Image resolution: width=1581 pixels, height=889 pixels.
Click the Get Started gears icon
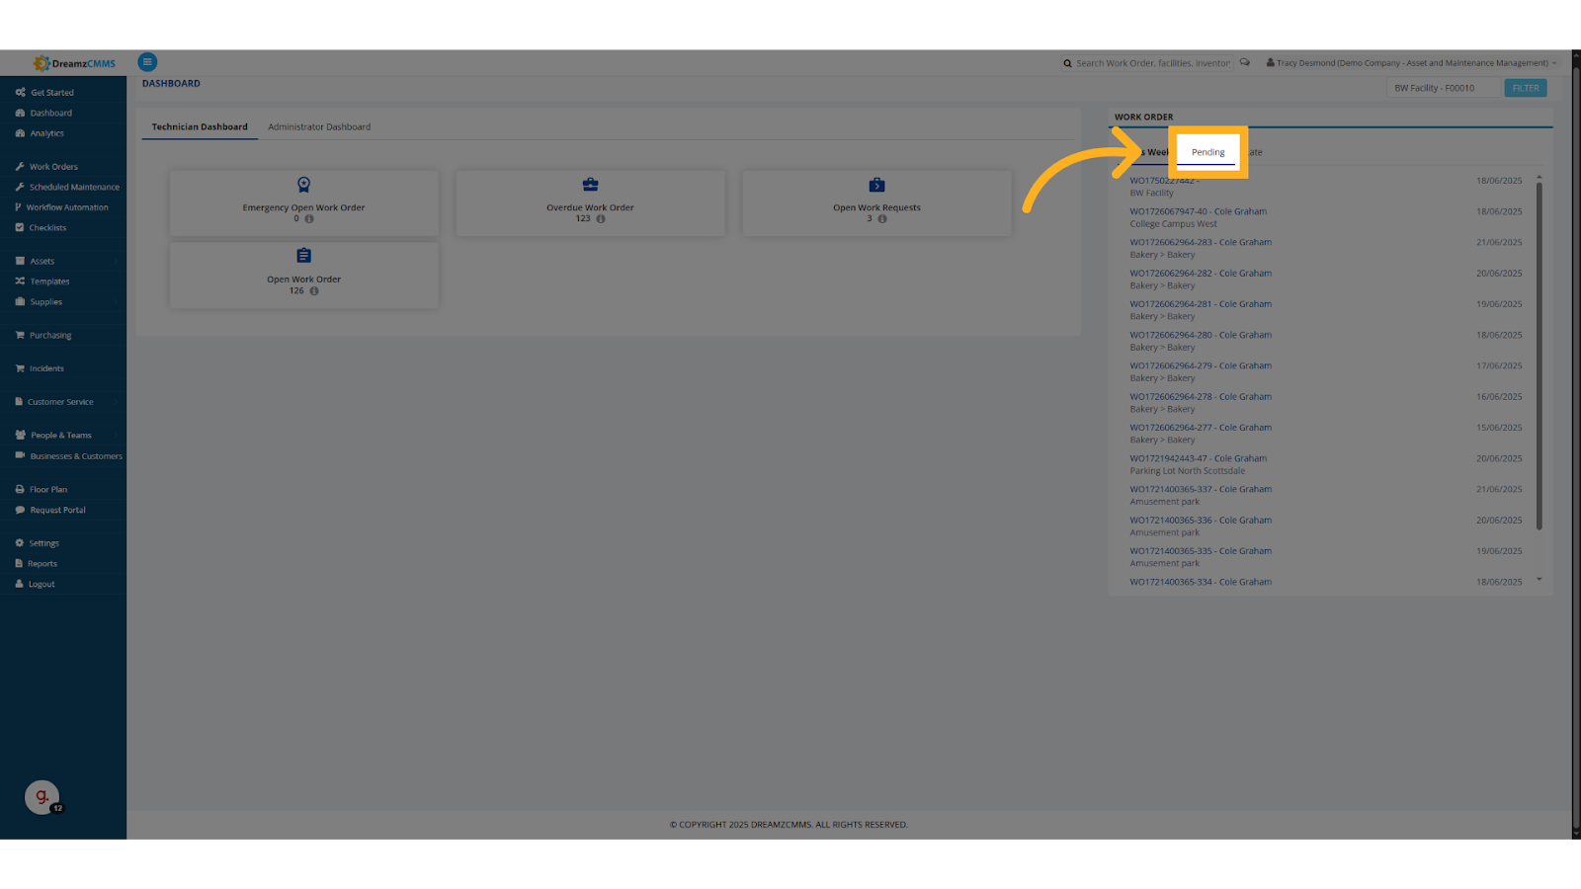tap(20, 92)
